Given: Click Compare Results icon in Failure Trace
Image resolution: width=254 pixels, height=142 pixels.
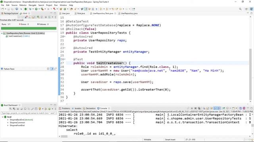Looking at the screenshot, I should tap(56, 69).
